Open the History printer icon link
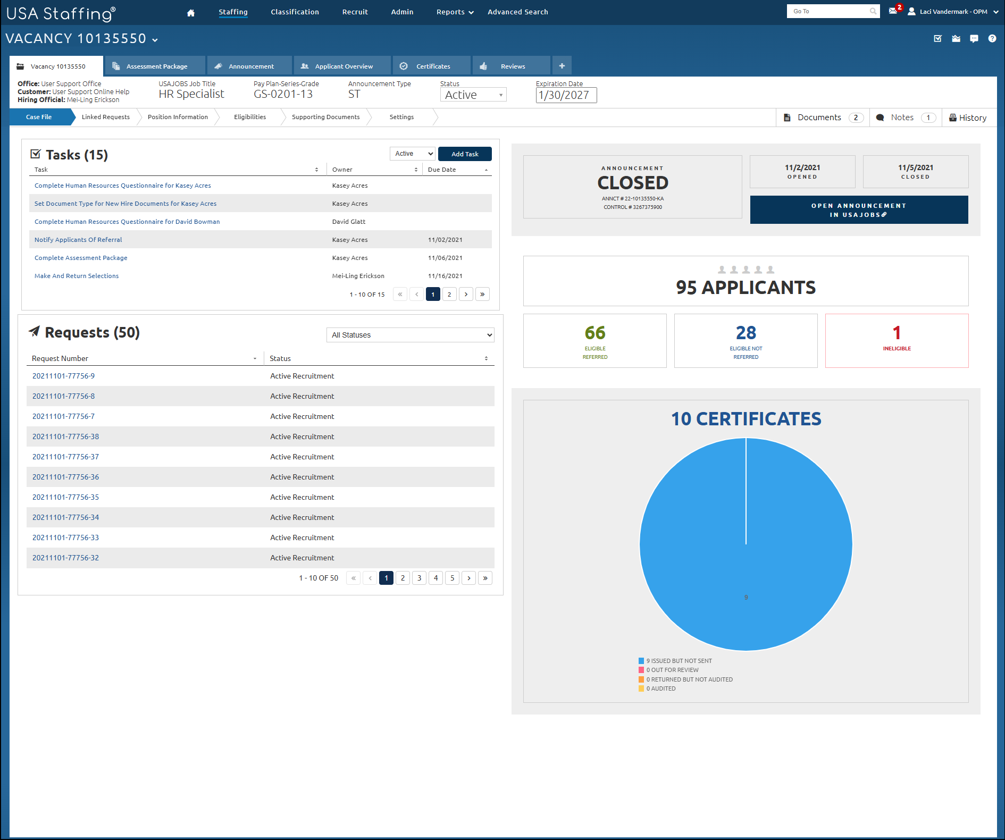1005x840 pixels. pos(968,117)
